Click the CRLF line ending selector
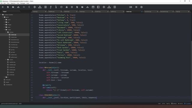The image size is (192, 108). tap(159, 103)
